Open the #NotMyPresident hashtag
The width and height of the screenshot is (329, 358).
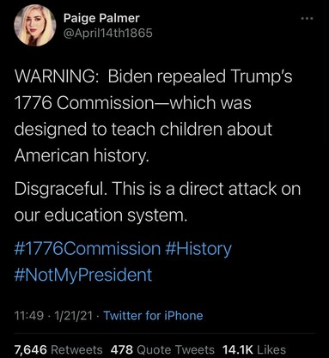[x=83, y=275]
